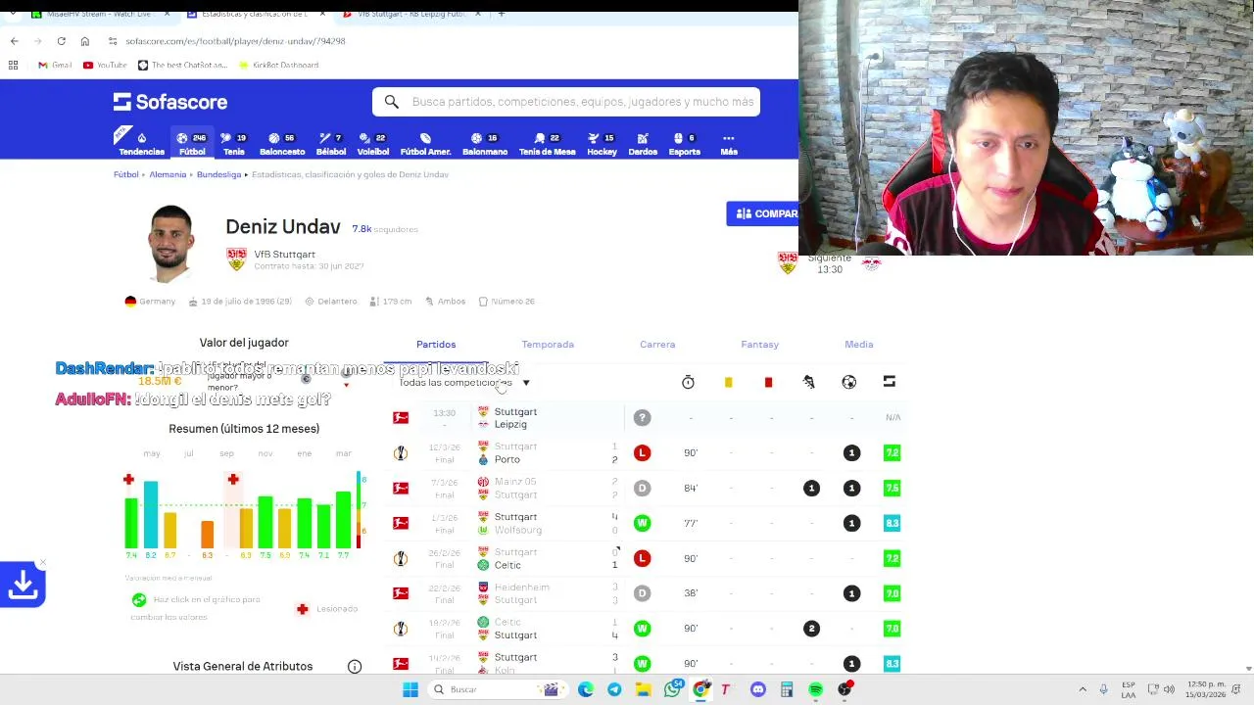Viewport: 1254px width, 705px height.
Task: Switch to the Partidos tab
Action: pyautogui.click(x=436, y=345)
